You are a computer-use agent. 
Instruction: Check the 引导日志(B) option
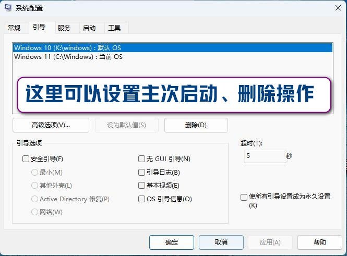pyautogui.click(x=141, y=173)
